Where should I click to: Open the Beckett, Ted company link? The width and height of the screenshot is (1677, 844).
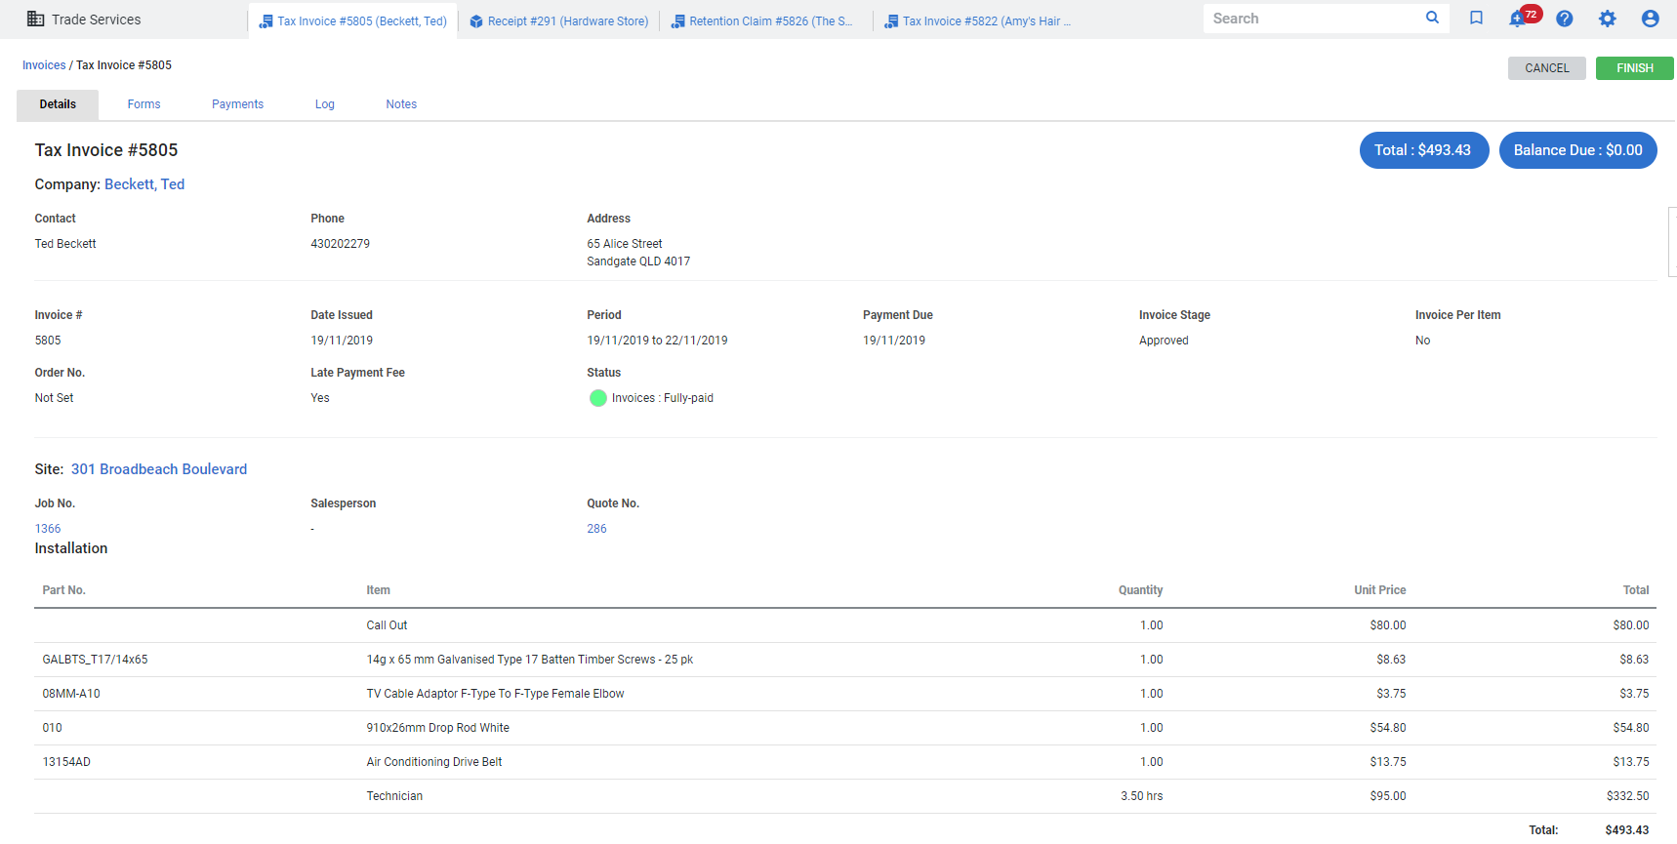(144, 184)
